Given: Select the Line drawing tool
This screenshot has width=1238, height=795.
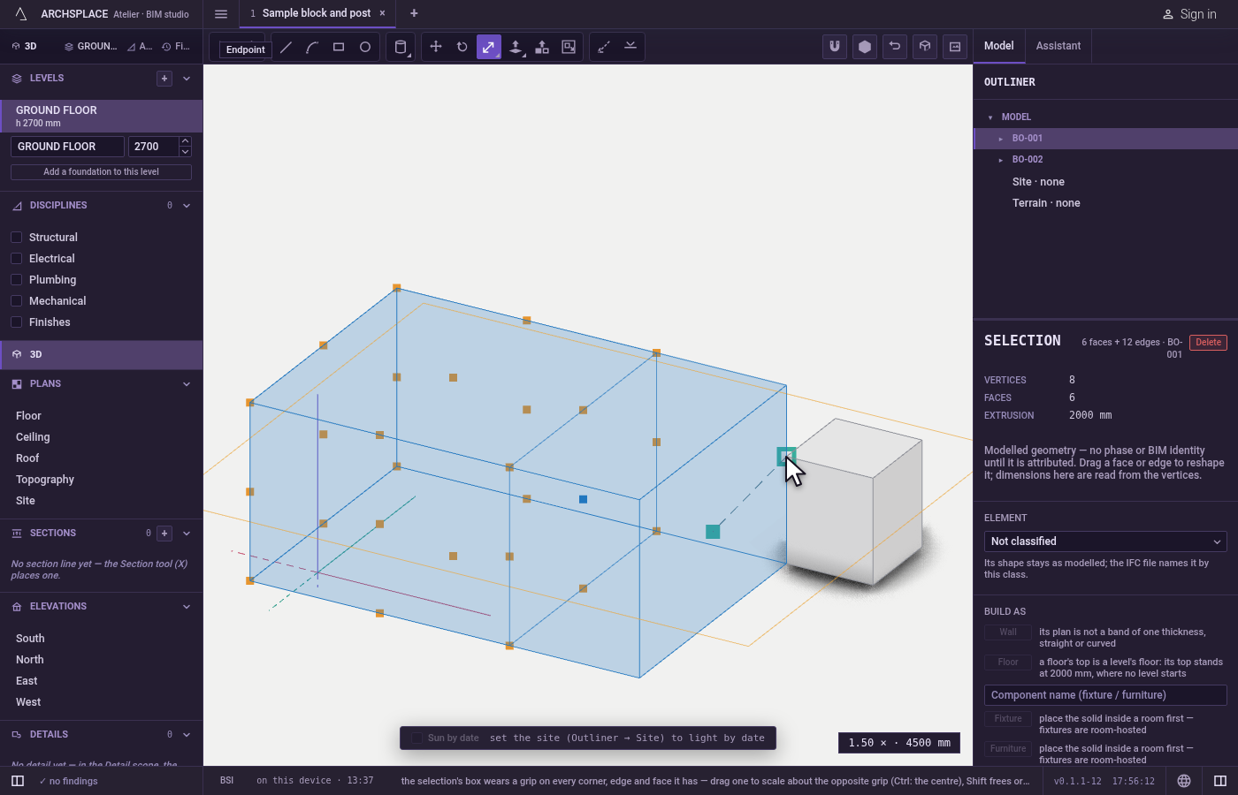Looking at the screenshot, I should pyautogui.click(x=286, y=47).
